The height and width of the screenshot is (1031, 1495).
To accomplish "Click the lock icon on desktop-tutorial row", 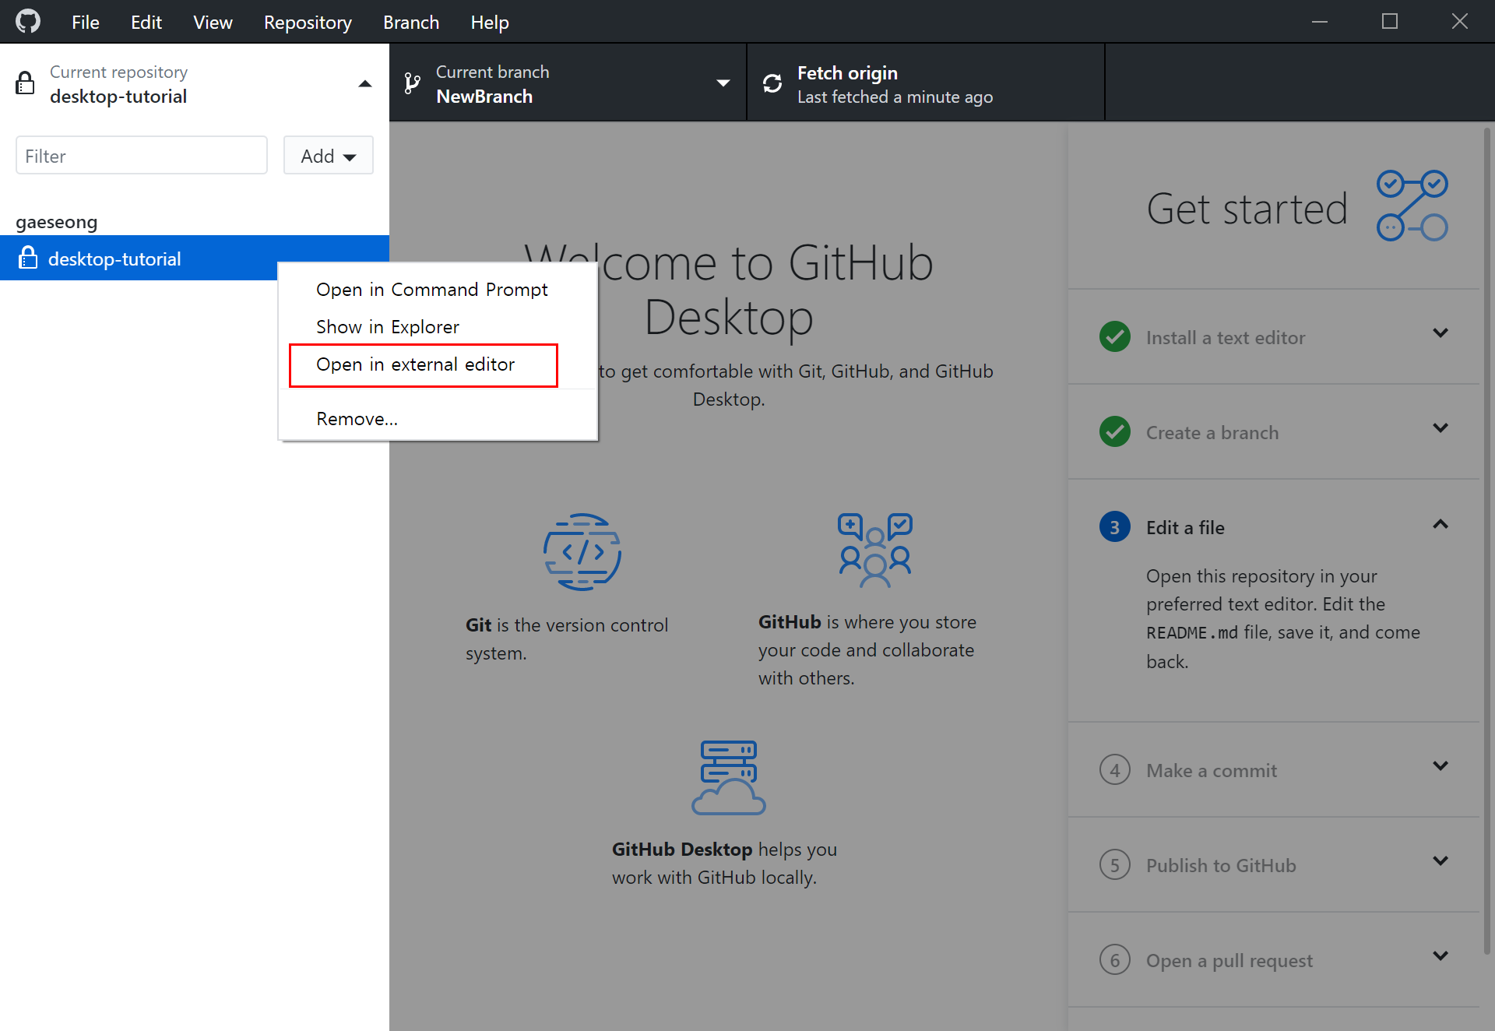I will click(28, 258).
